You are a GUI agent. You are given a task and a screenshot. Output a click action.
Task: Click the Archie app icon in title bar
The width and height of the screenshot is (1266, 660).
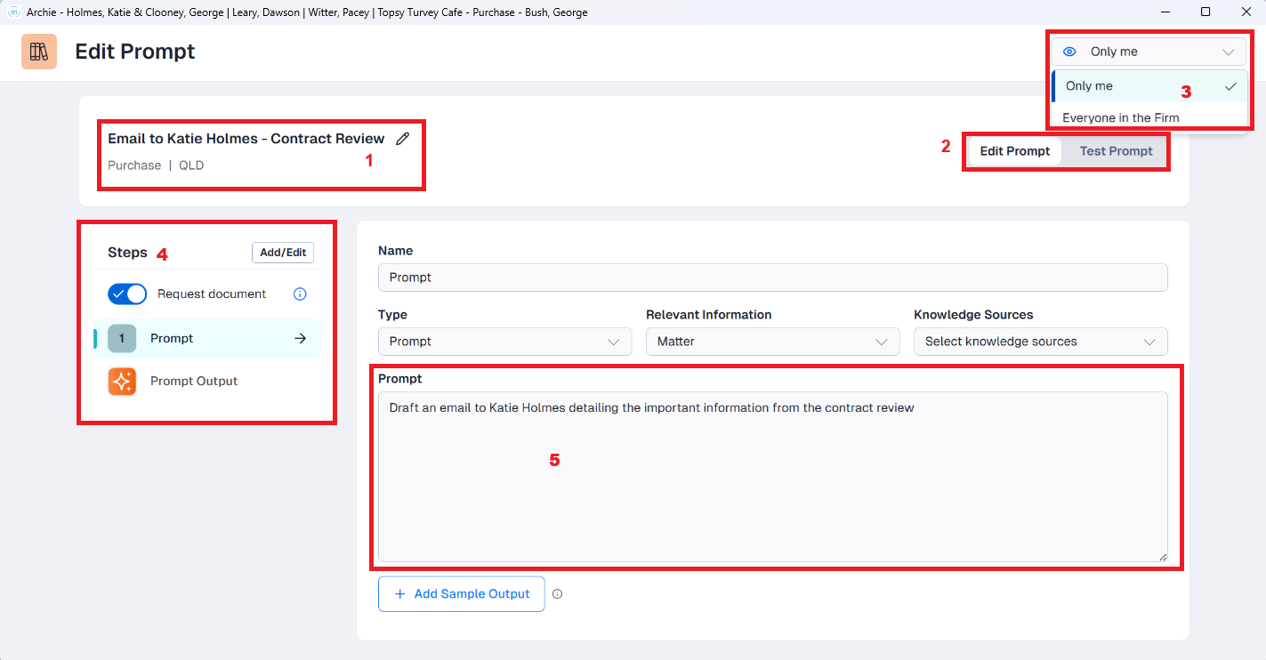point(13,12)
